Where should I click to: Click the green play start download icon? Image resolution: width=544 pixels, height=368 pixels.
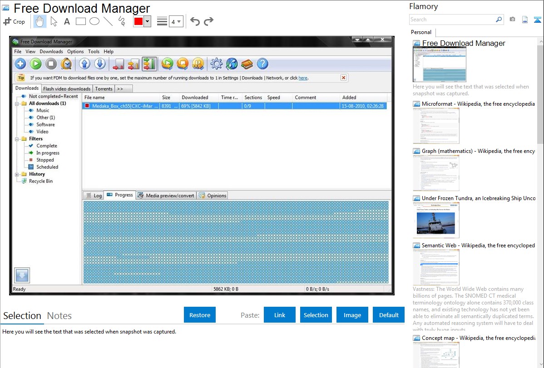tap(35, 64)
